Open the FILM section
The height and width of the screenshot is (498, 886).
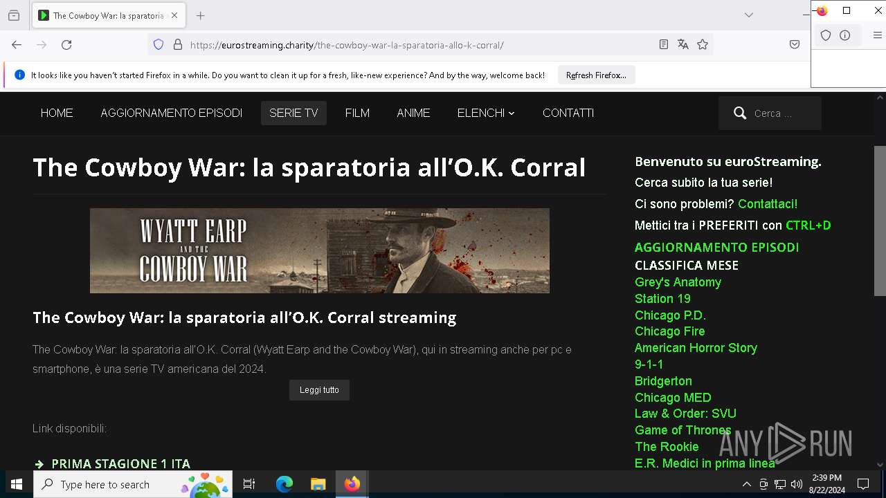pos(357,113)
